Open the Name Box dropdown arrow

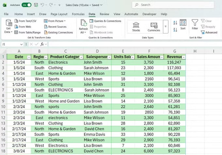[x=21, y=44]
